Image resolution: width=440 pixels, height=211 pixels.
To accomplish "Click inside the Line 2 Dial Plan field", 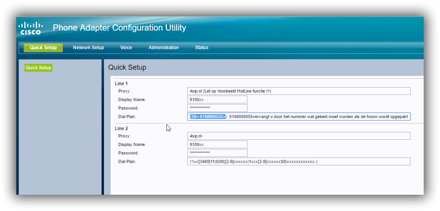I will (x=298, y=161).
